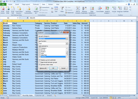
Task: Open At each change in dropdown
Action: 67,39
